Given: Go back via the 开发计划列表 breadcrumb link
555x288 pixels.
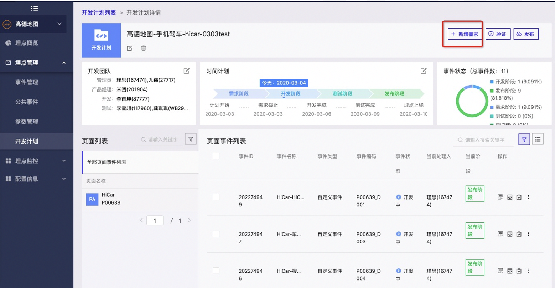Looking at the screenshot, I should 99,12.
